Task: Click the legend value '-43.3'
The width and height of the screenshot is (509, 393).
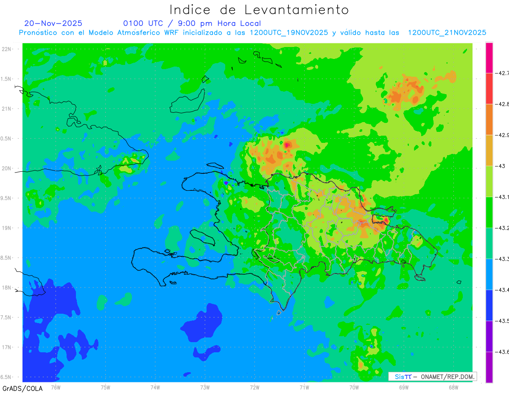Action: pyautogui.click(x=502, y=259)
